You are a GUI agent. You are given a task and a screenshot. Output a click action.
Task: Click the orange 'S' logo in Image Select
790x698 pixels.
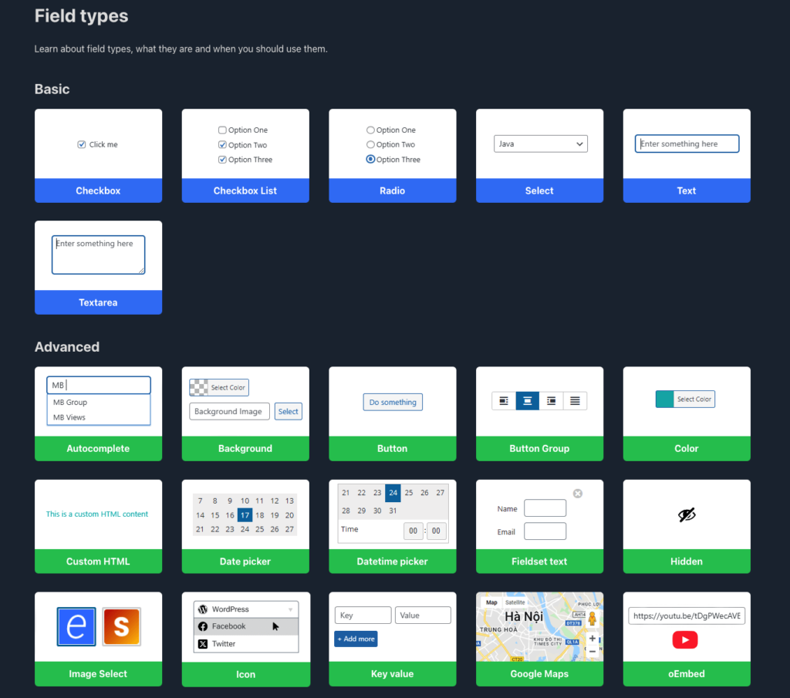120,627
